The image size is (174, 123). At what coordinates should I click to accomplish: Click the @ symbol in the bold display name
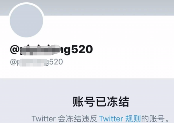coord(15,49)
